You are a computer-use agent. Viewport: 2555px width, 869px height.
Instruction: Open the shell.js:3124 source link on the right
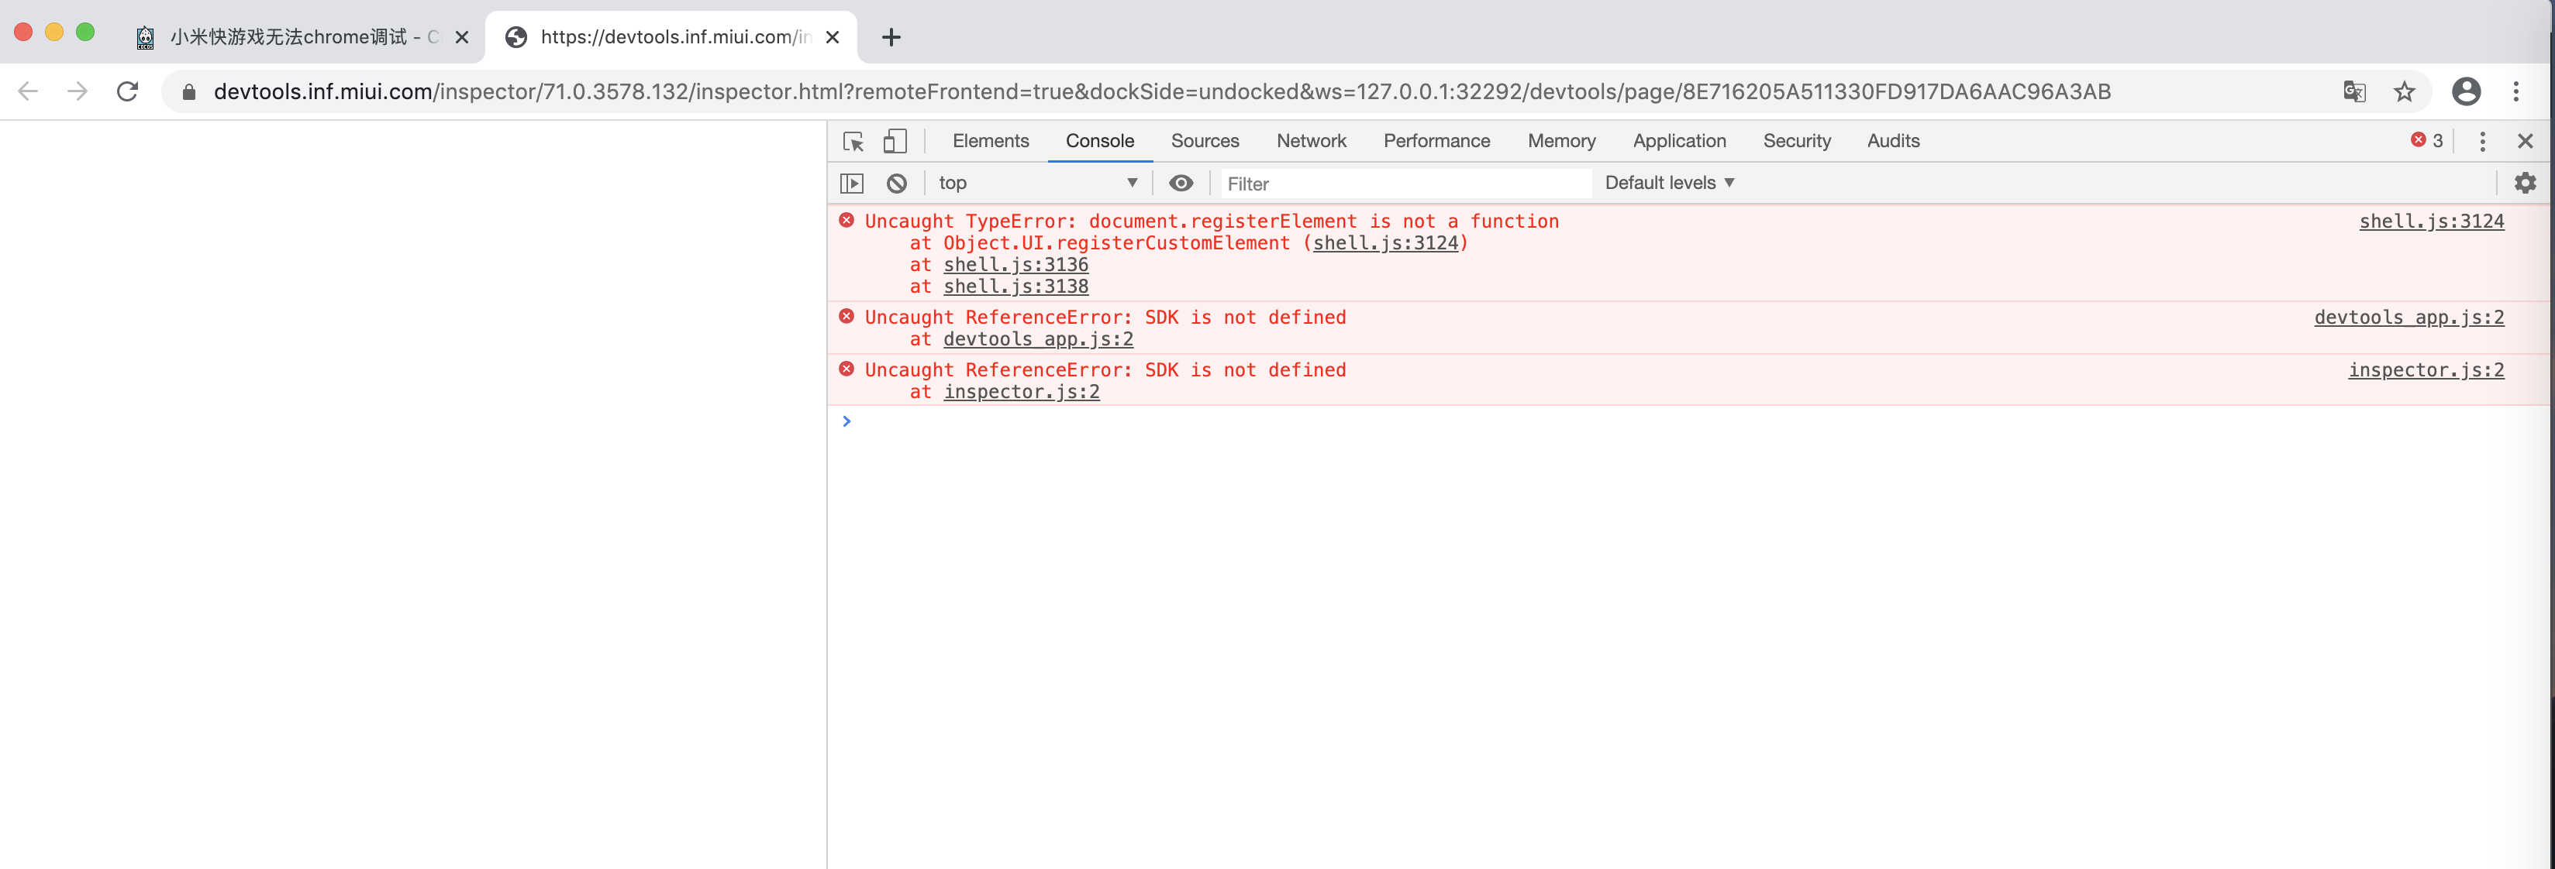point(2430,221)
